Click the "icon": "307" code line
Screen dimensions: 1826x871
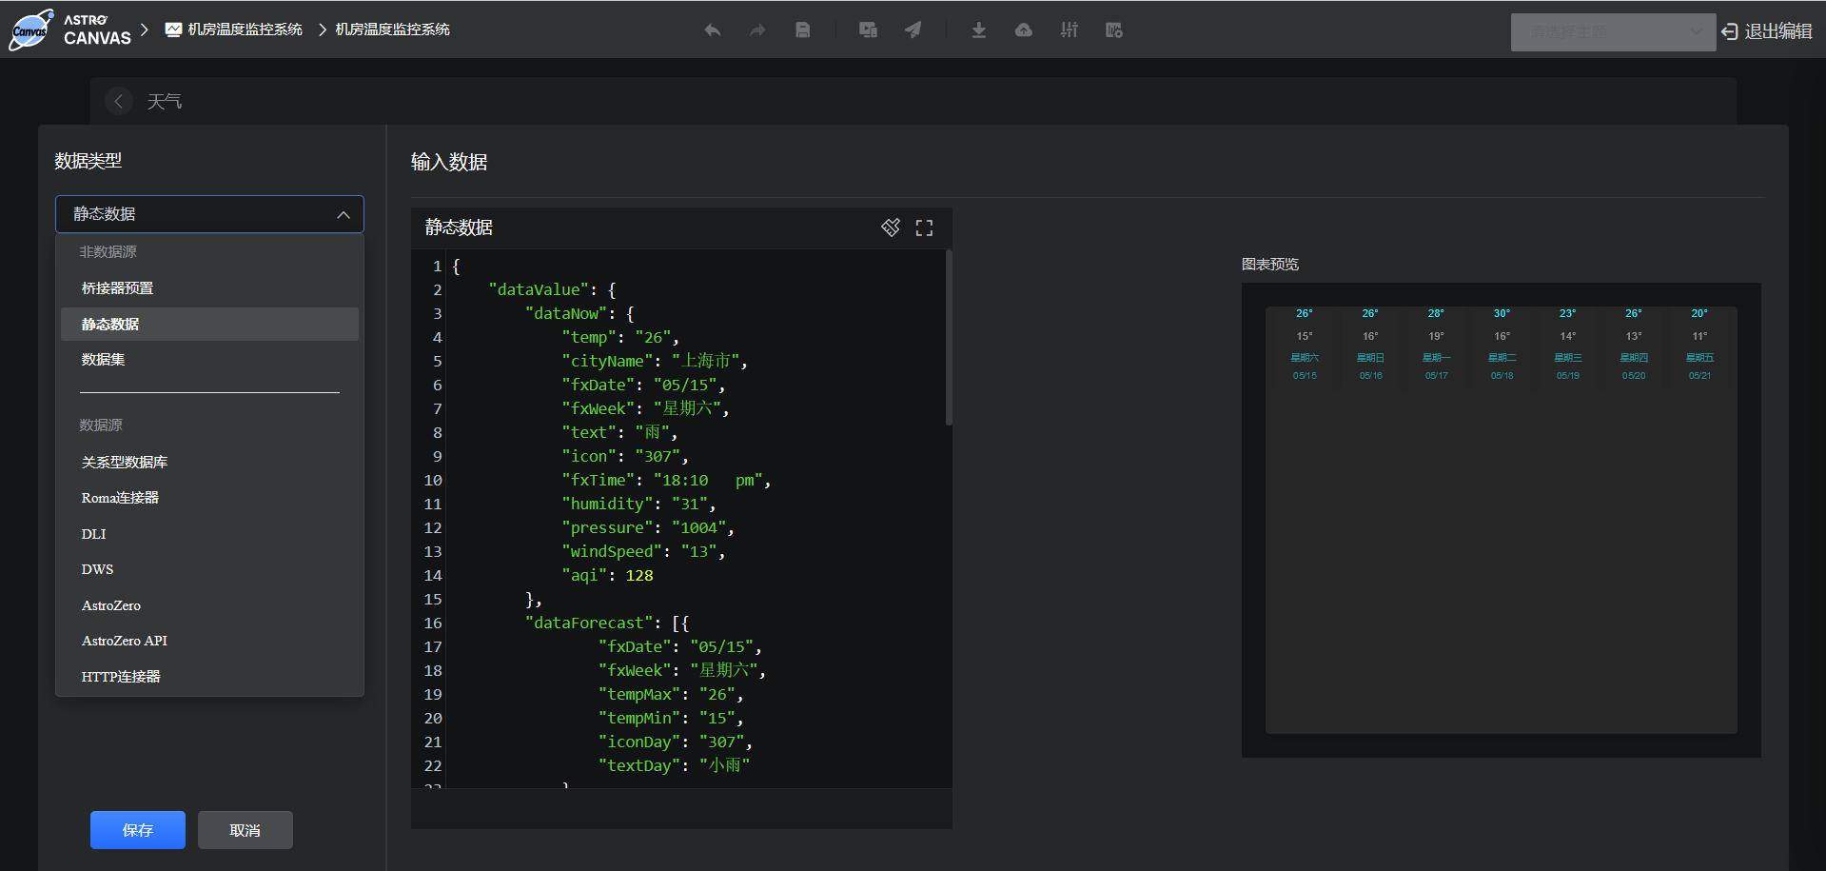[x=625, y=456]
